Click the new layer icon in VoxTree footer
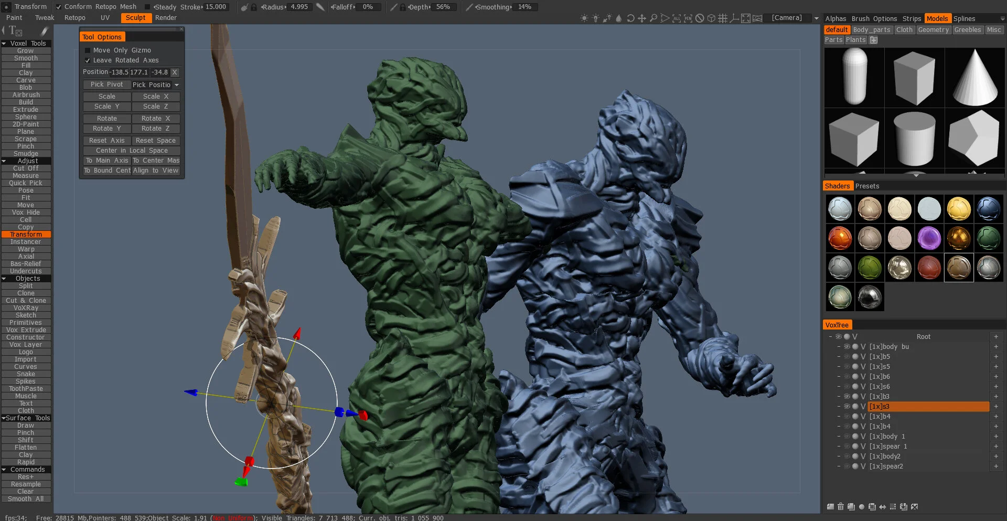The image size is (1007, 521). coord(830,507)
